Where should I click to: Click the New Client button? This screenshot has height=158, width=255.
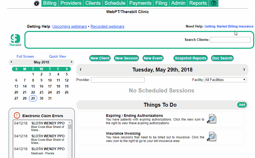(x=100, y=58)
